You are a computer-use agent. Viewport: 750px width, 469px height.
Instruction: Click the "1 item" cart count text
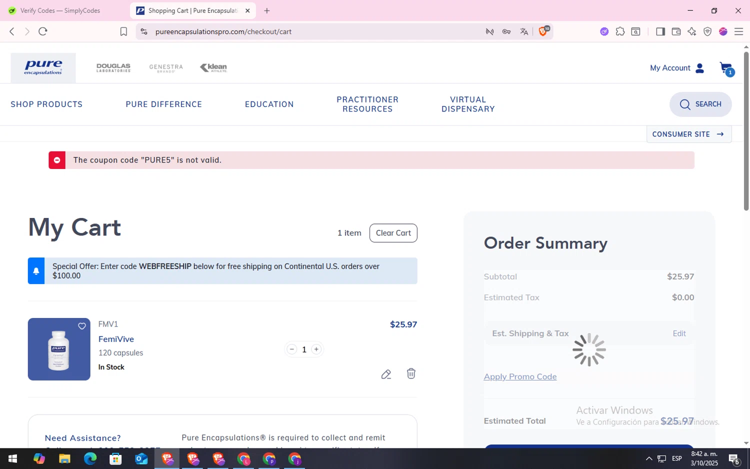click(x=349, y=233)
